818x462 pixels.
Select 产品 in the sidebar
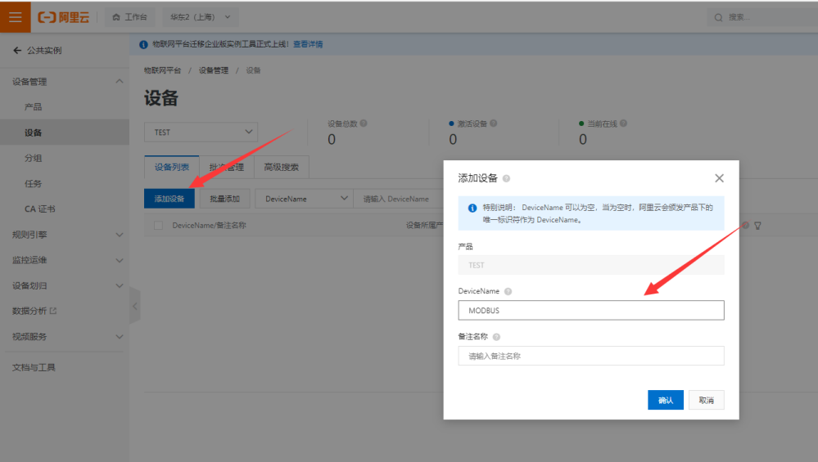pyautogui.click(x=34, y=107)
